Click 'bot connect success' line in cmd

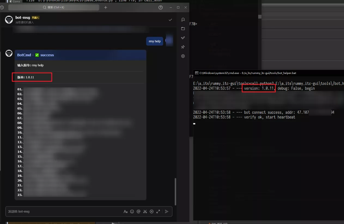click(264, 112)
